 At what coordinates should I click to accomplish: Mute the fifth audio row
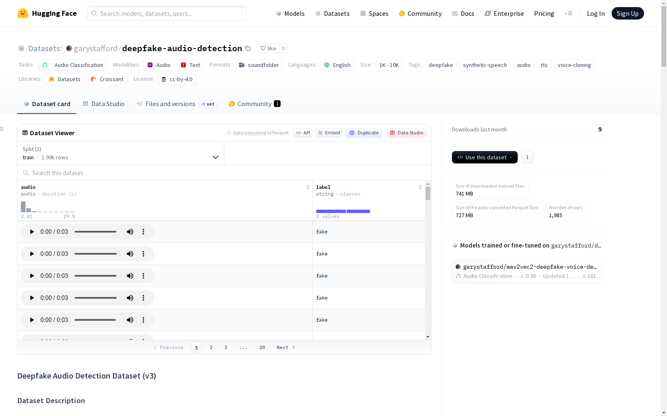(x=130, y=320)
